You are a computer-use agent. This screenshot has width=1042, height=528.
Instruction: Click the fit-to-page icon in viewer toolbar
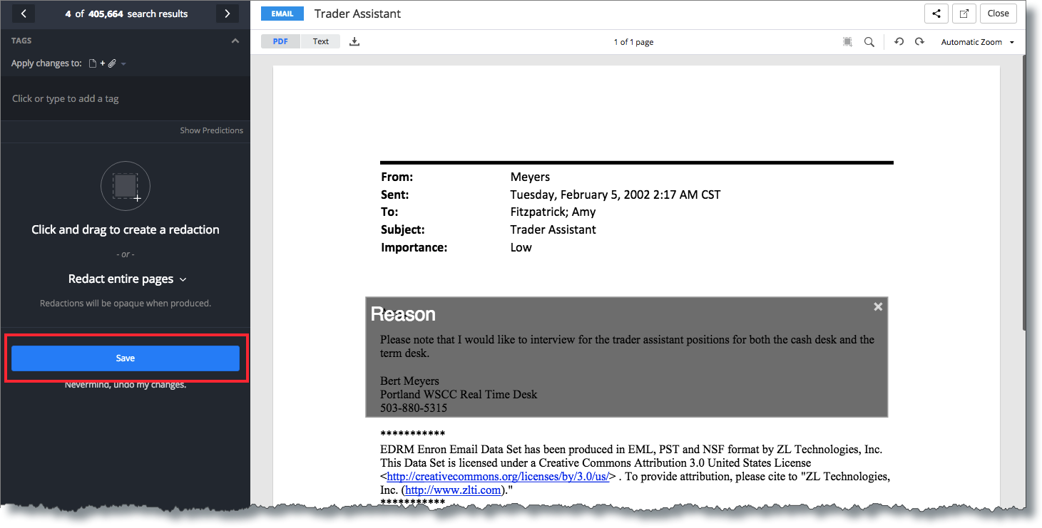click(x=847, y=42)
